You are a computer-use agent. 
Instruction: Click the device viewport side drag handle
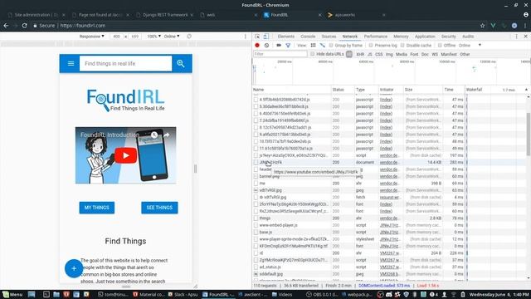[195, 169]
